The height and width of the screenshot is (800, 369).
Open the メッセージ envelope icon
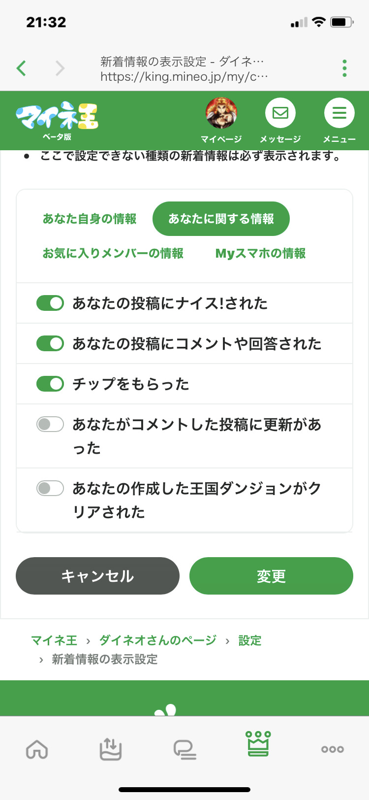(x=280, y=113)
